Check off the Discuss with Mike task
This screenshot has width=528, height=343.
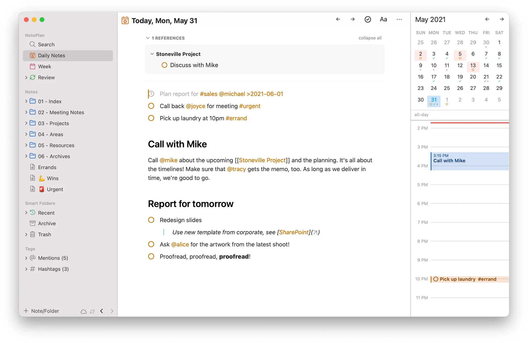164,65
